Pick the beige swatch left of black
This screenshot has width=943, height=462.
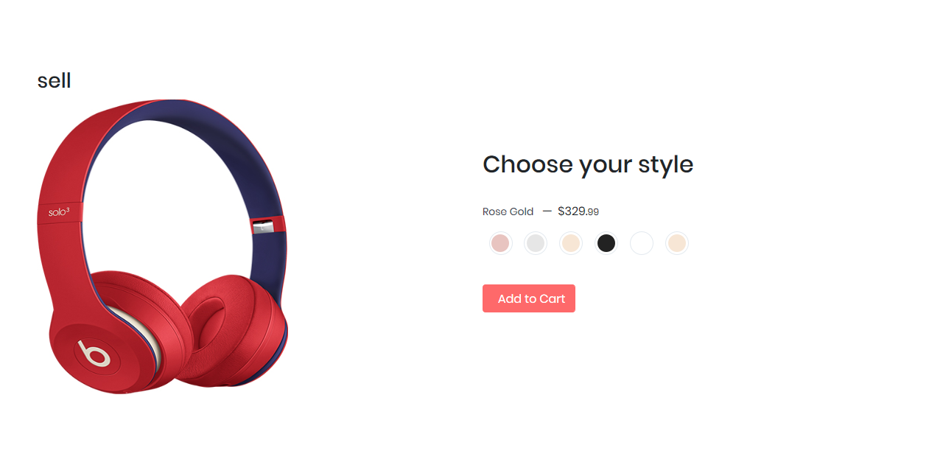tap(571, 243)
